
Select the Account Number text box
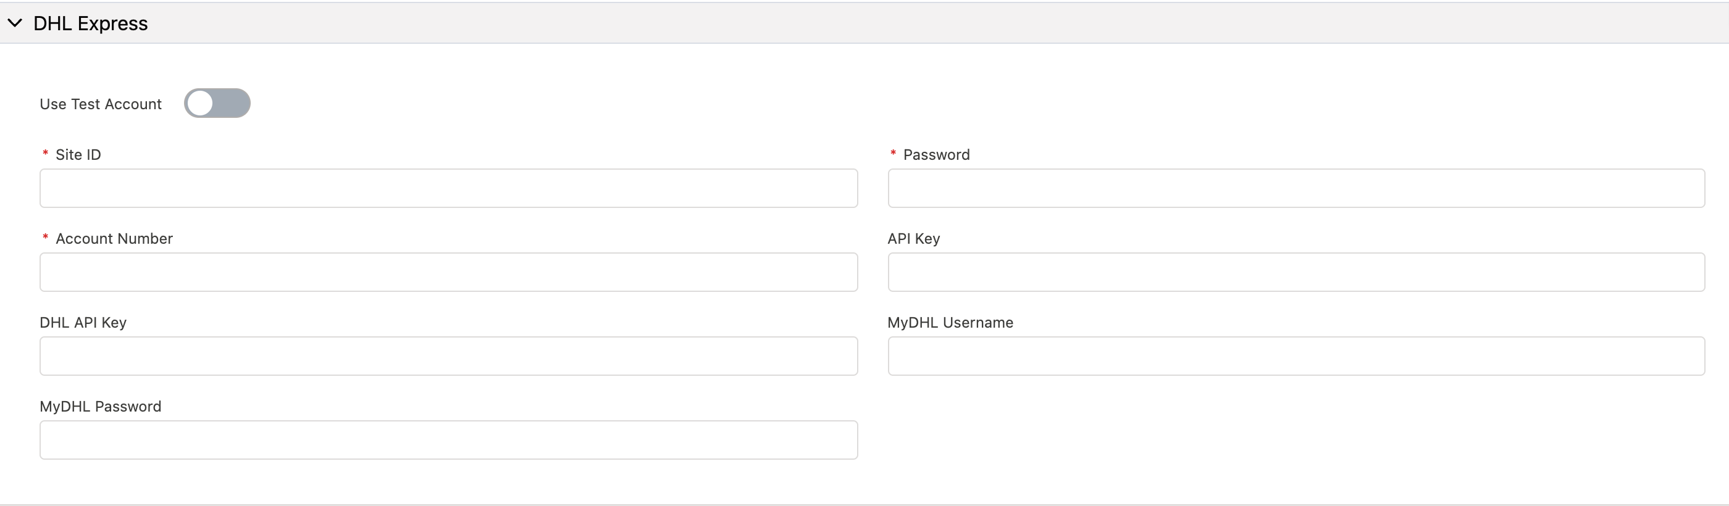coord(448,272)
